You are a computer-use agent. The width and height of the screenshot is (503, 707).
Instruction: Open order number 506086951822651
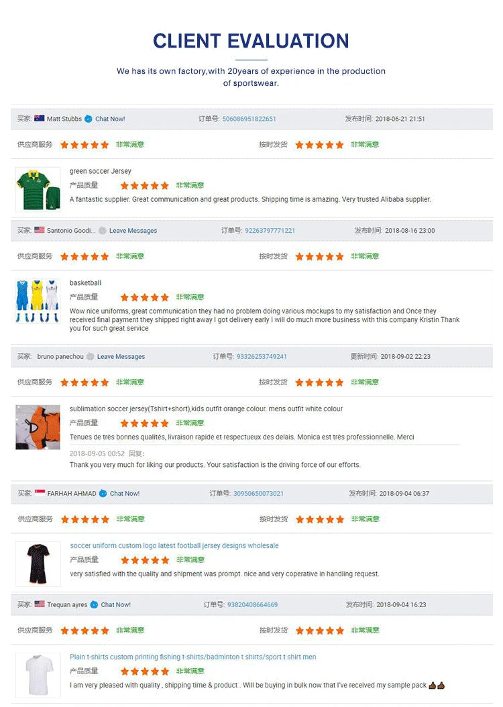[x=249, y=119]
